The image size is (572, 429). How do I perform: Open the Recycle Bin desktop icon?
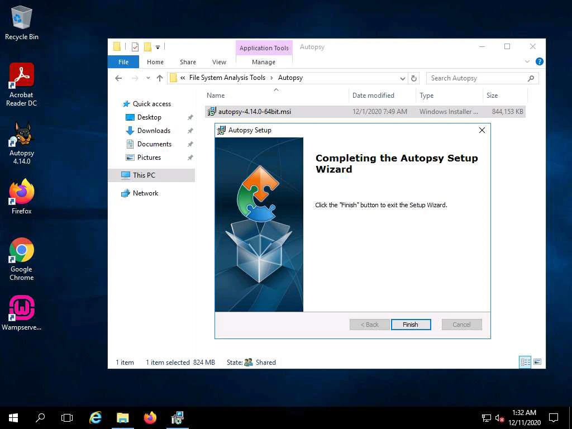pyautogui.click(x=22, y=22)
